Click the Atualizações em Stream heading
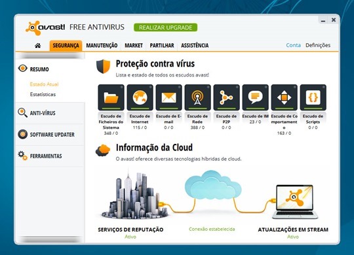This screenshot has height=255, width=354. (x=293, y=229)
